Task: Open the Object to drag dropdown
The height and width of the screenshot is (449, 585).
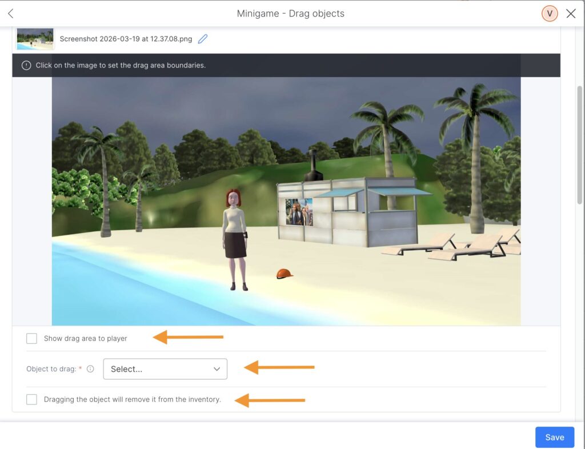Action: (x=165, y=369)
